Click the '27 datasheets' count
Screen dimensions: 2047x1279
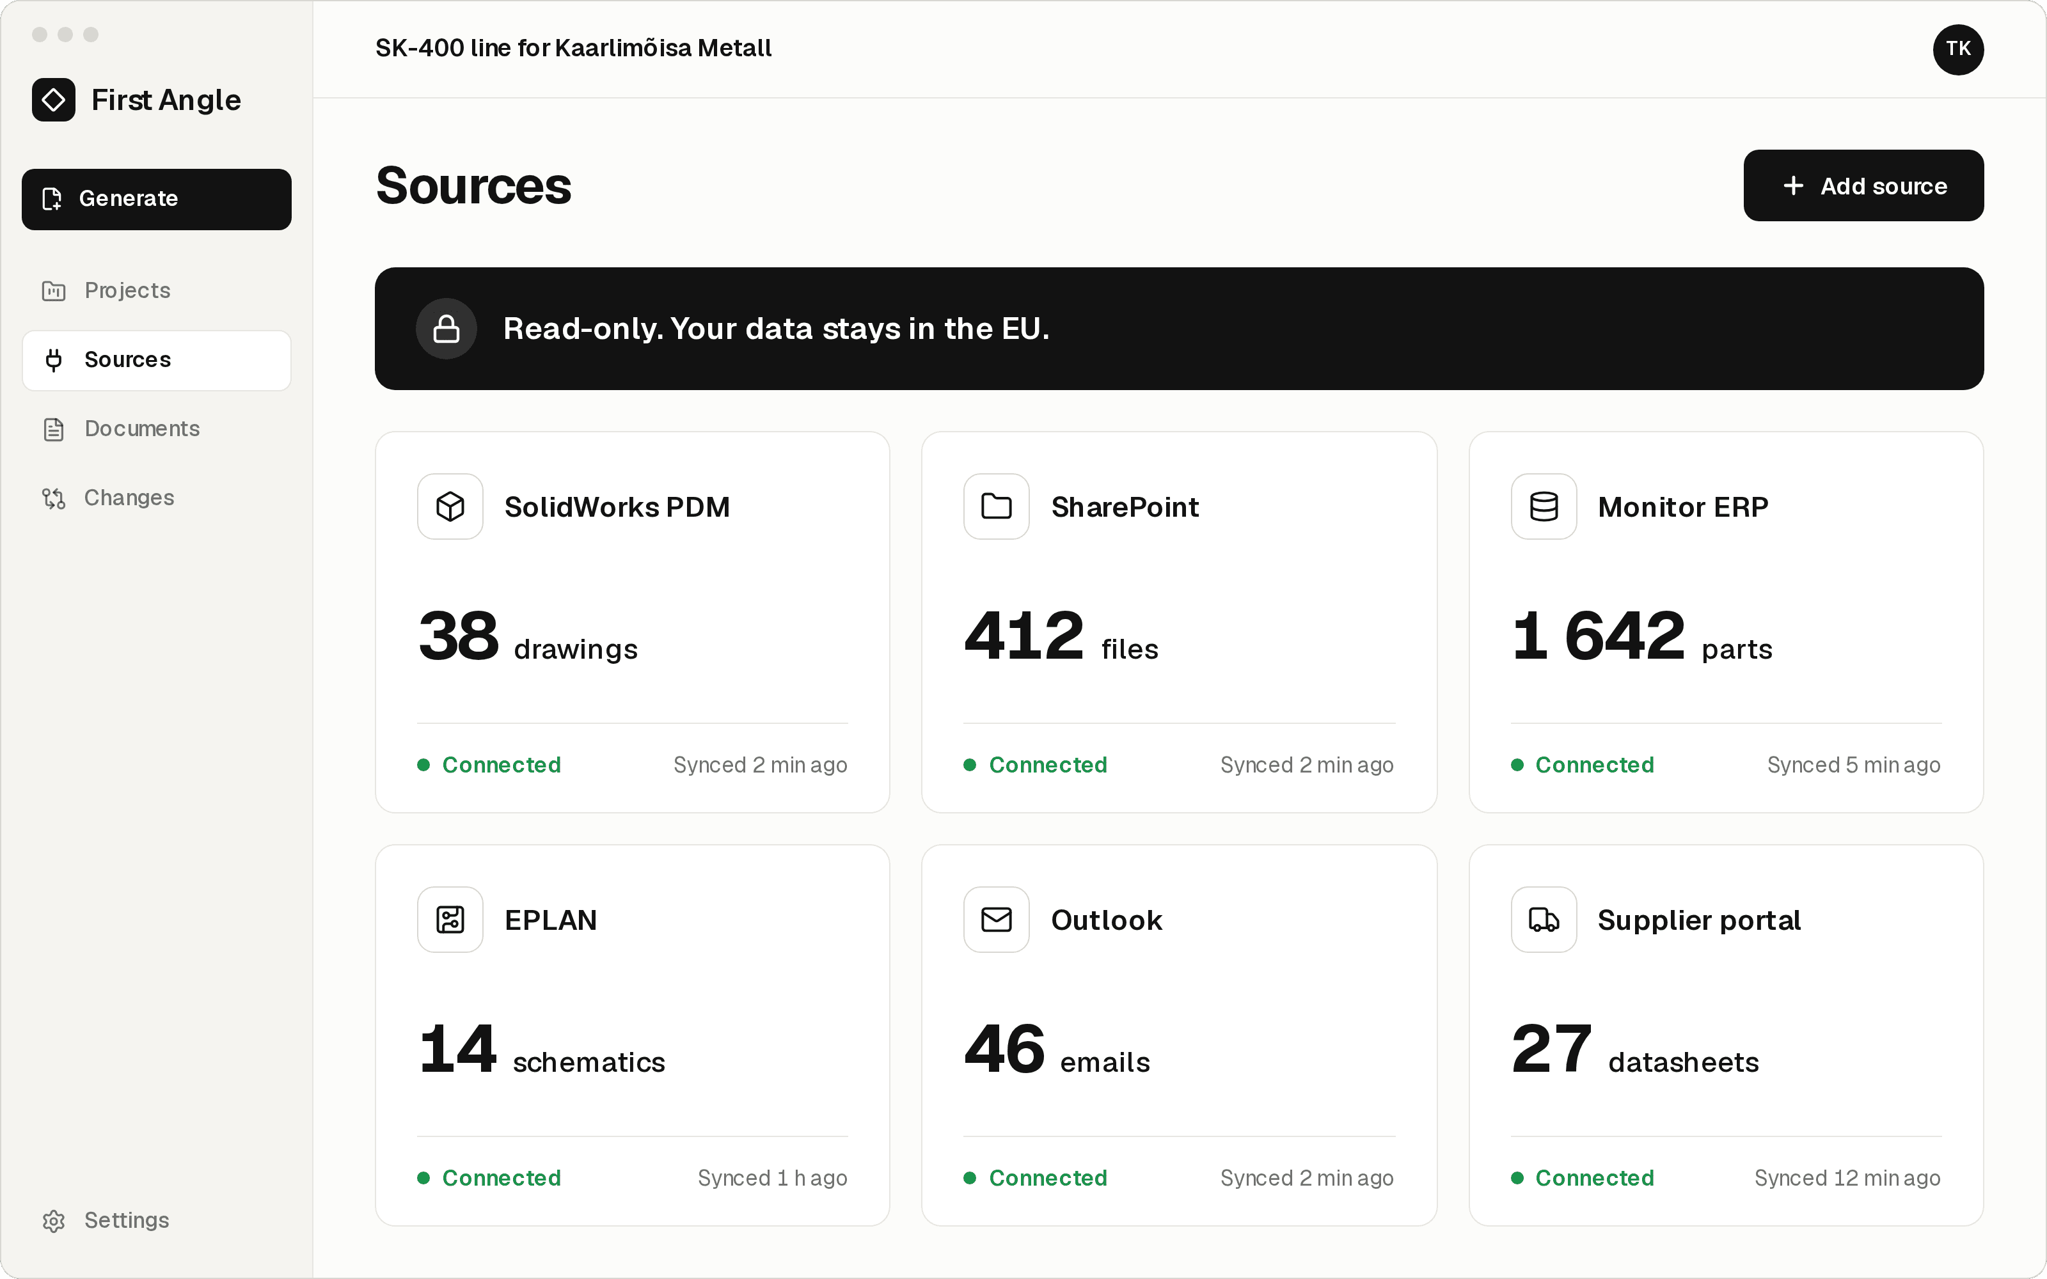coord(1635,1049)
